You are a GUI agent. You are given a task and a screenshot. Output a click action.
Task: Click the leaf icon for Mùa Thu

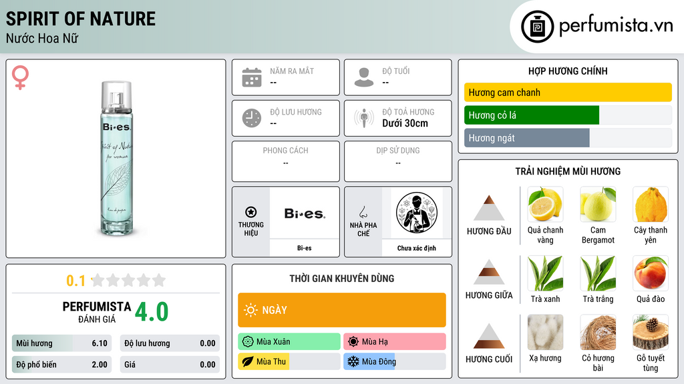248,361
